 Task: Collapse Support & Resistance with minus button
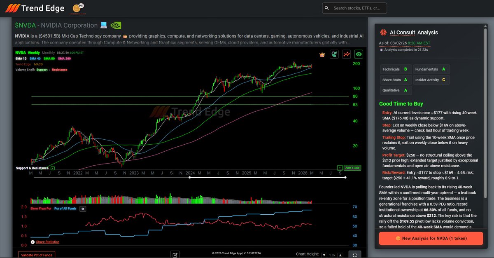[52, 168]
